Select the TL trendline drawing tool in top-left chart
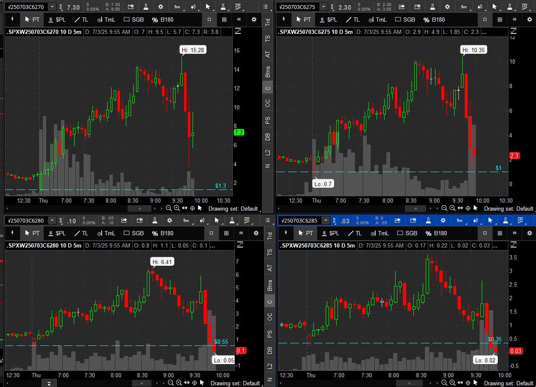 pos(81,19)
